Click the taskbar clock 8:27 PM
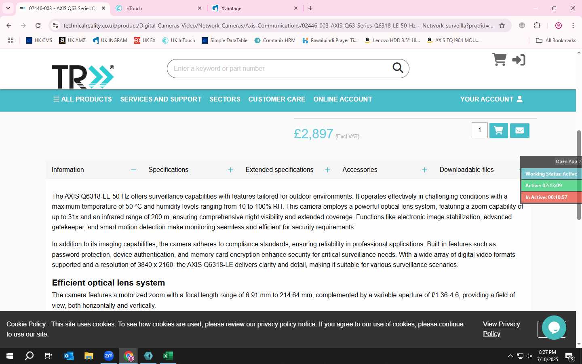Viewport: 582px width, 364px height. 547,352
